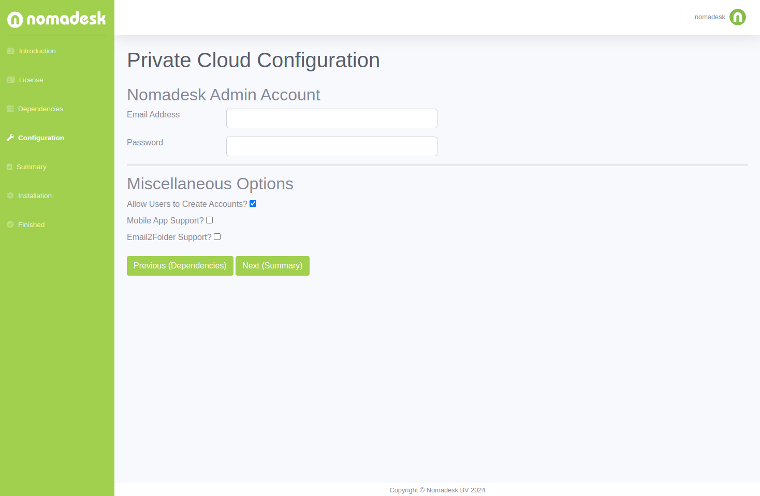760x496 pixels.
Task: Click the Installation gear icon
Action: (10, 196)
